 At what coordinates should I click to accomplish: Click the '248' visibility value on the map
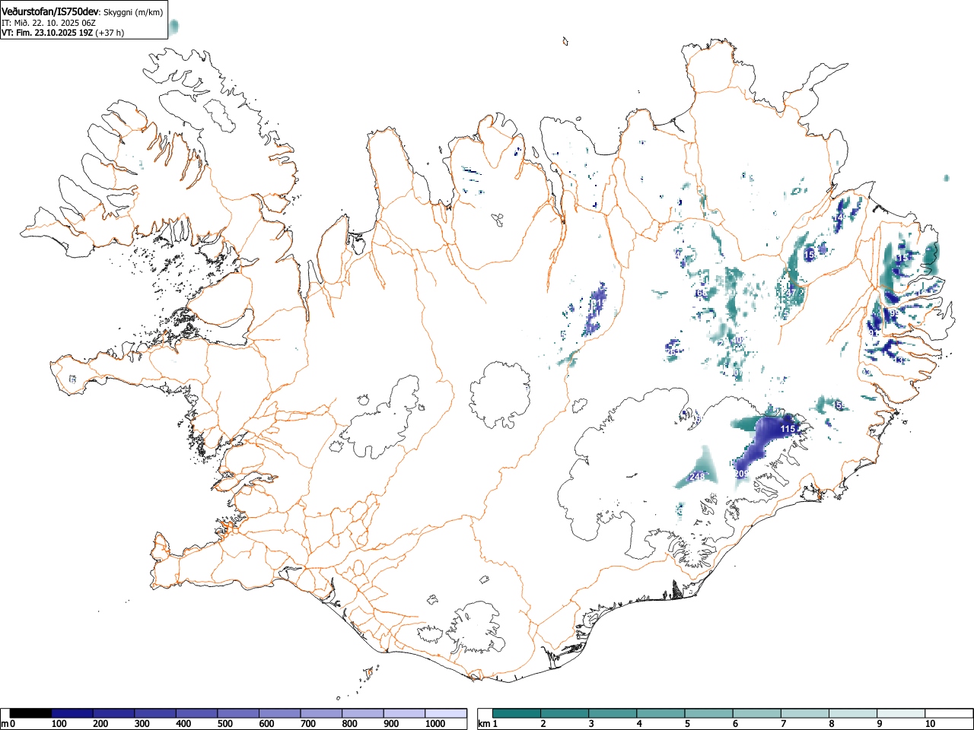pyautogui.click(x=696, y=477)
